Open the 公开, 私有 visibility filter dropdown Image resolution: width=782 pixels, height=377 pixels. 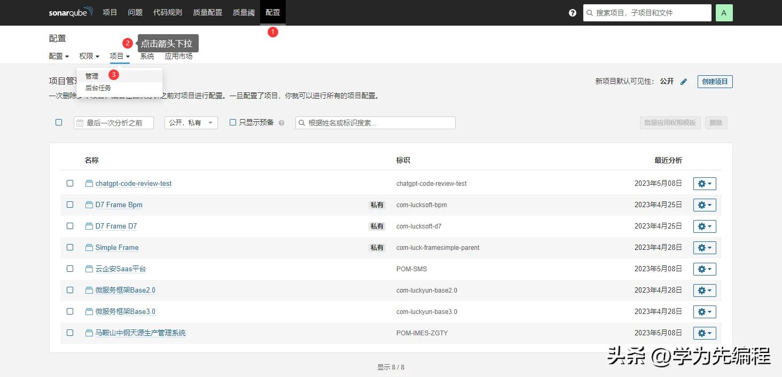pos(191,122)
